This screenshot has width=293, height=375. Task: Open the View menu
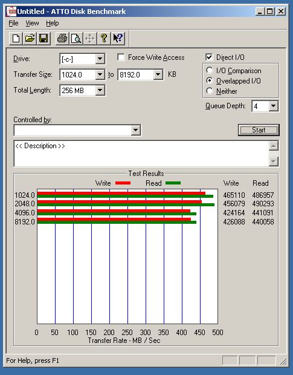32,23
